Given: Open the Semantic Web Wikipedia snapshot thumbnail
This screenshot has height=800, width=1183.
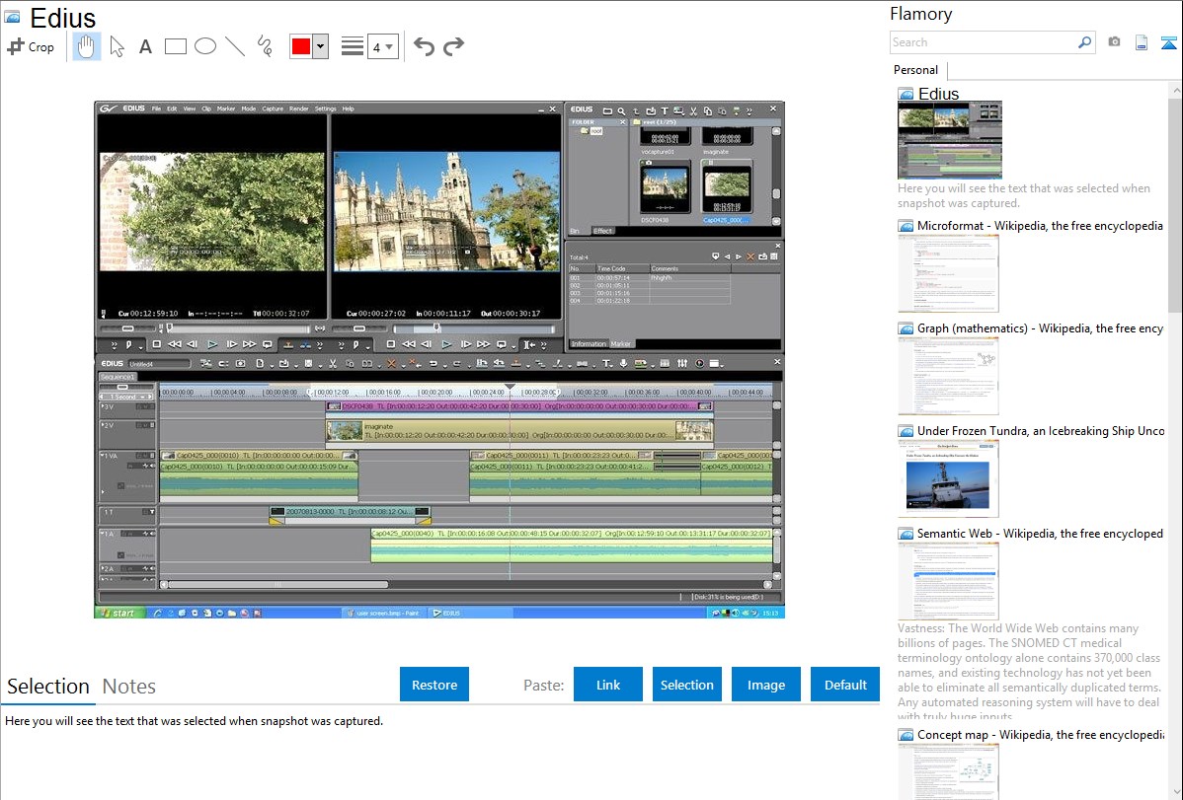Looking at the screenshot, I should [x=948, y=581].
